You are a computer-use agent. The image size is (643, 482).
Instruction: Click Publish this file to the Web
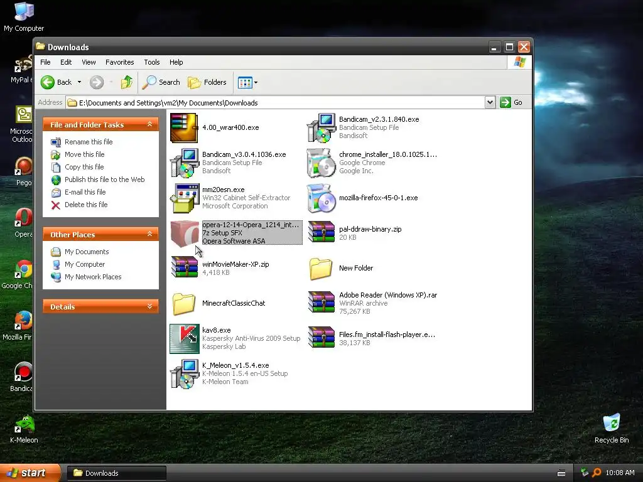coord(105,179)
